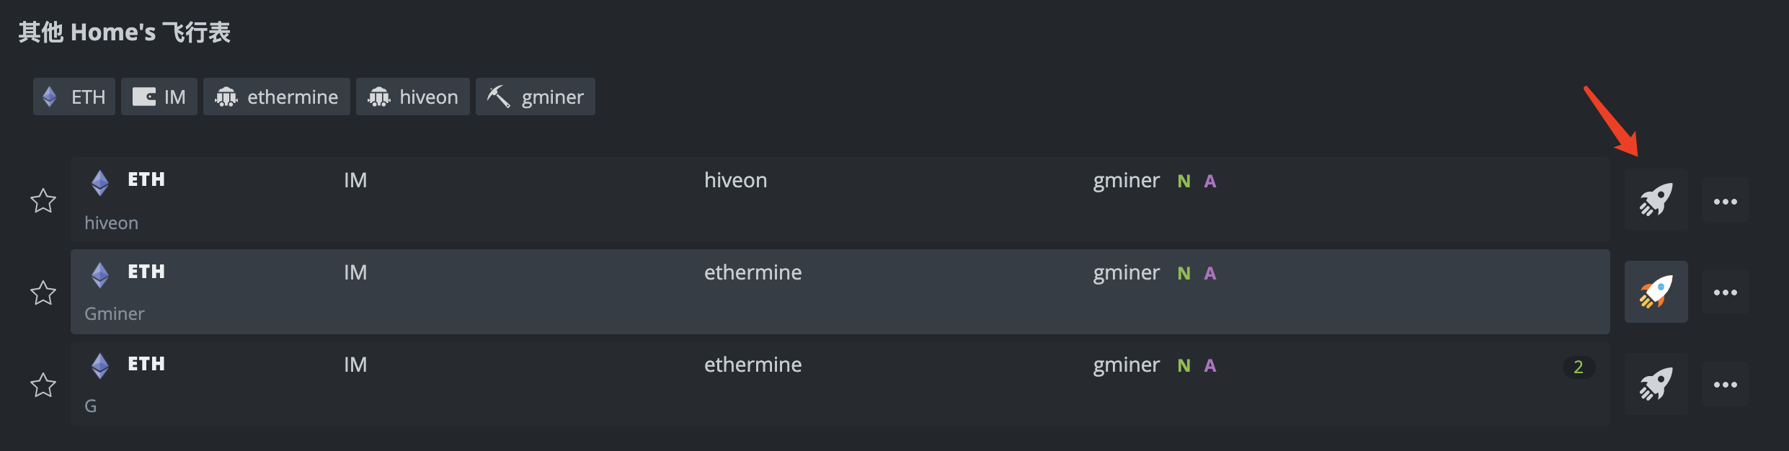Filter by the IM wallet tag

[159, 97]
